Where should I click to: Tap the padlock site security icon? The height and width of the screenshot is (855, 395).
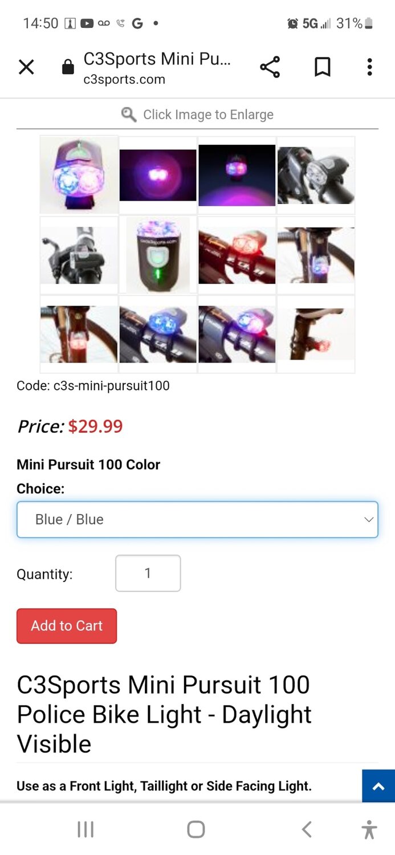68,67
